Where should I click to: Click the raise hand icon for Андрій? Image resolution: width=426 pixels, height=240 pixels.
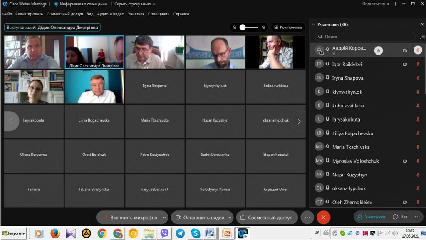pos(378,50)
